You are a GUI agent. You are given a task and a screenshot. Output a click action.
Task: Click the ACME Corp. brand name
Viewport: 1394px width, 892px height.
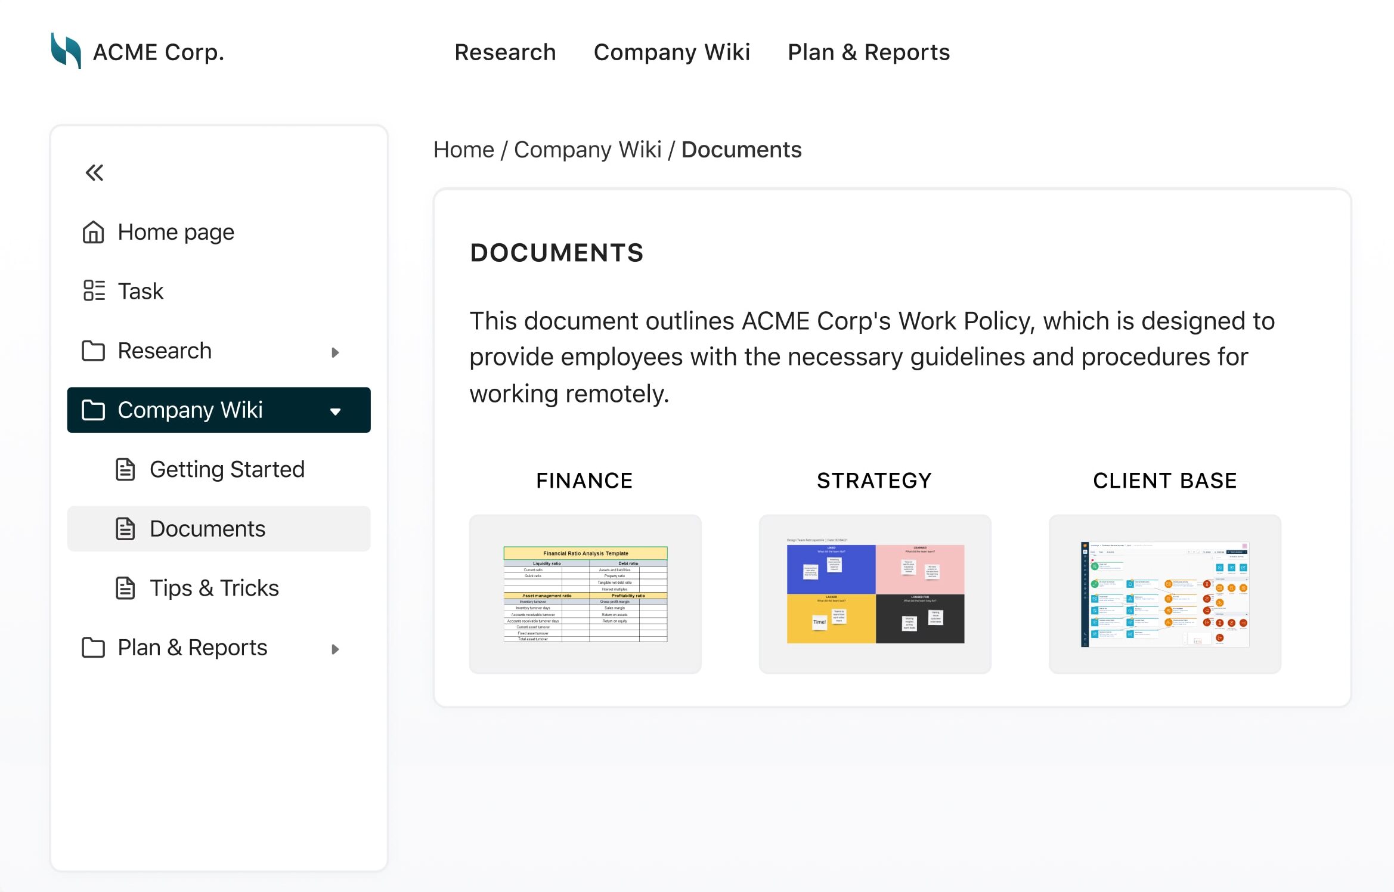(x=159, y=52)
